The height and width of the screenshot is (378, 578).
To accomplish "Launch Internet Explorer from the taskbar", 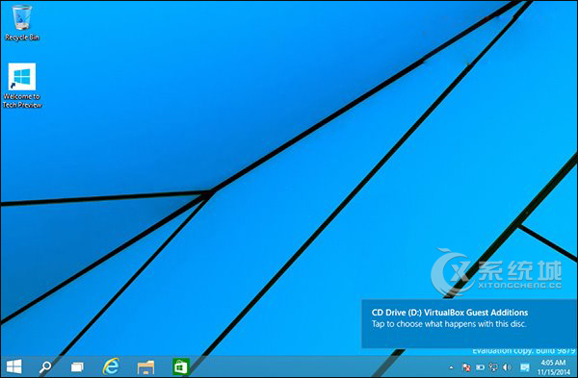I will click(111, 366).
